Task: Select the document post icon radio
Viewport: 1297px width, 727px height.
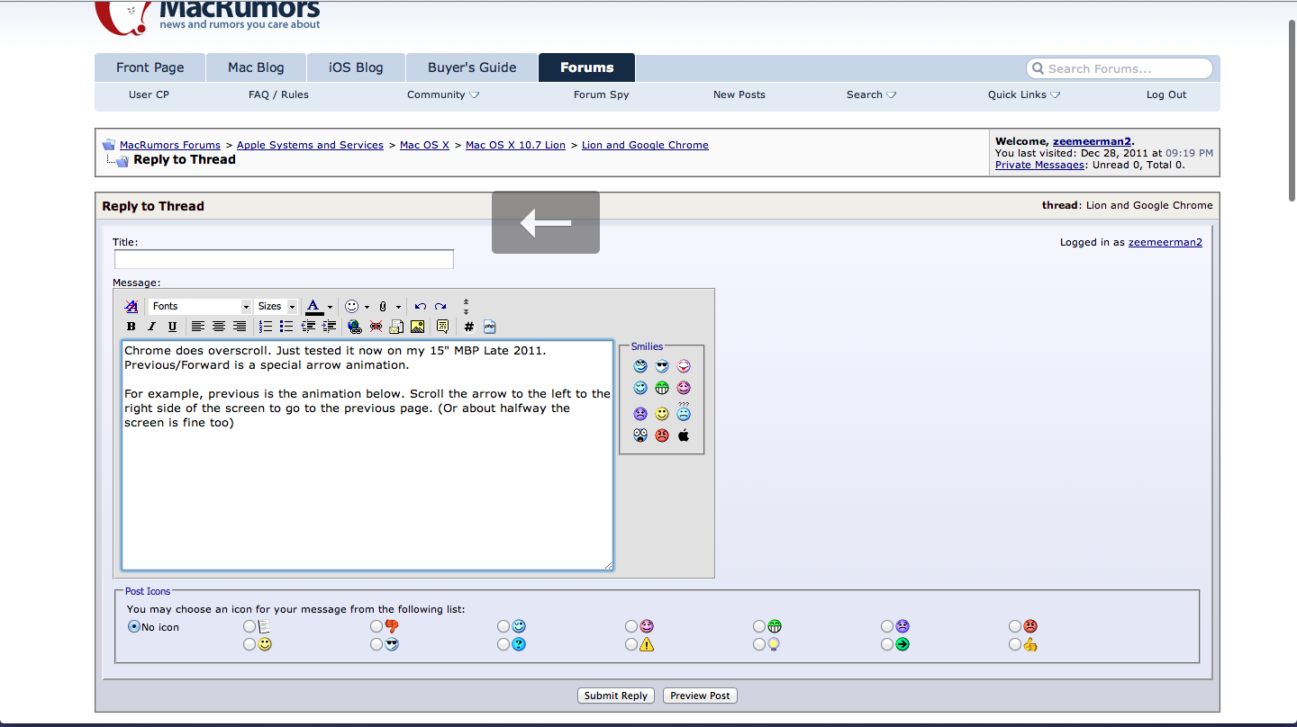Action: tap(249, 626)
